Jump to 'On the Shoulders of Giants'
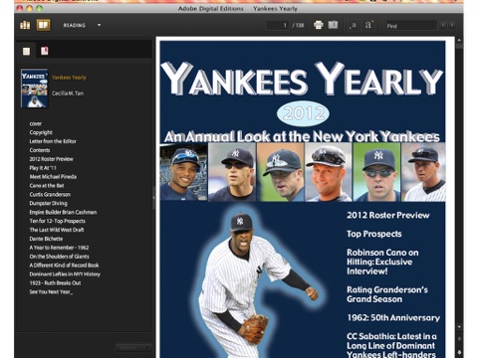Image resolution: width=478 pixels, height=358 pixels. click(x=59, y=257)
